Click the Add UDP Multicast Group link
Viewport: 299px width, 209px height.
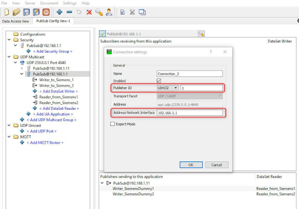[51, 120]
